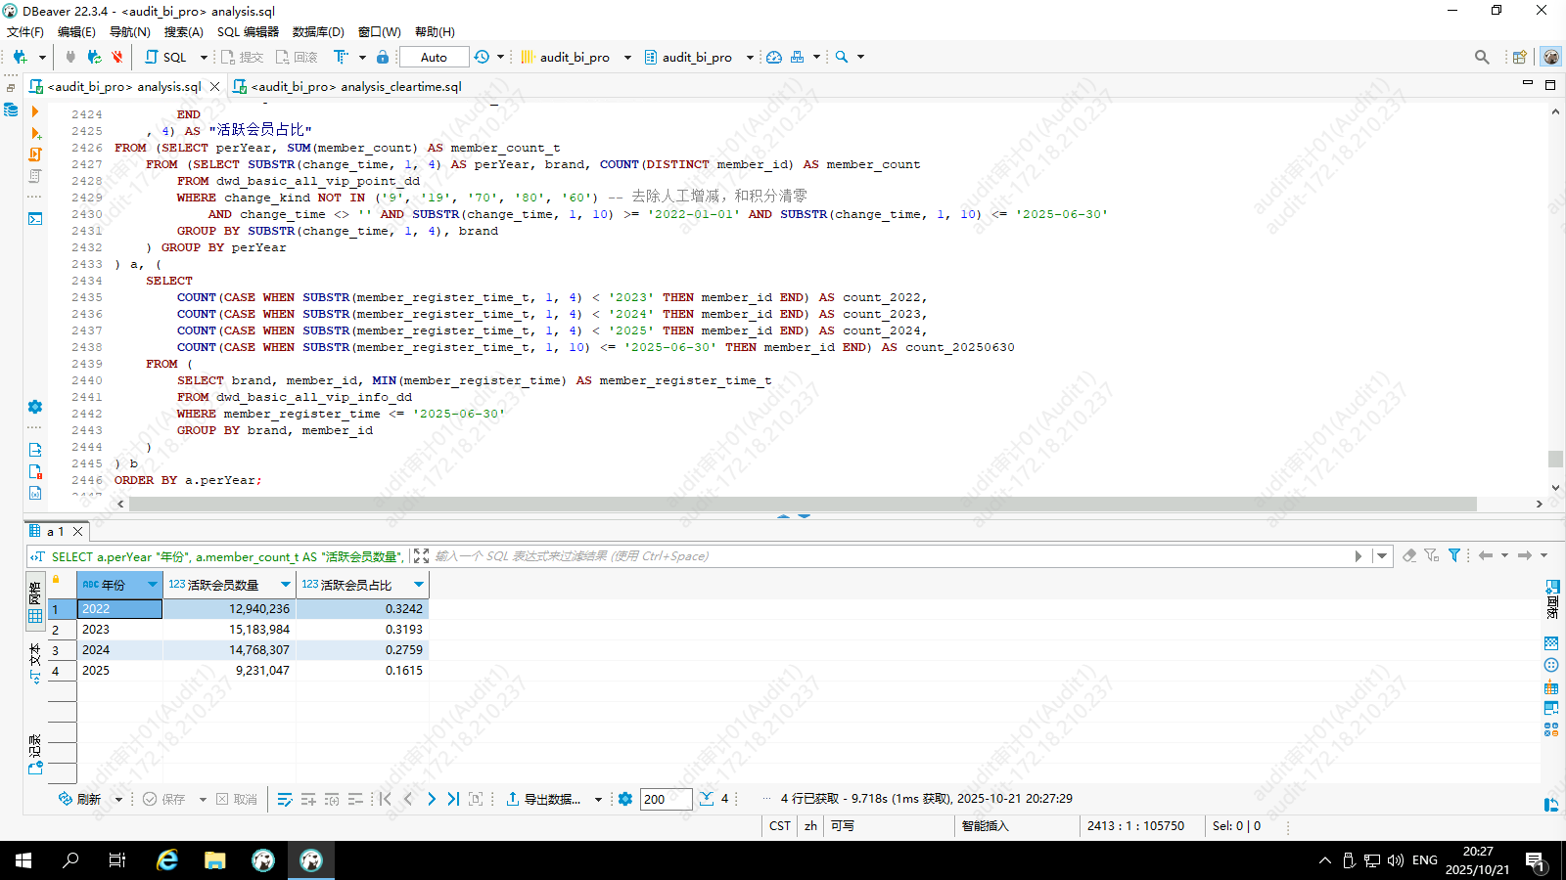Click the blue result filter settings funnel
The image size is (1566, 880).
(1454, 555)
